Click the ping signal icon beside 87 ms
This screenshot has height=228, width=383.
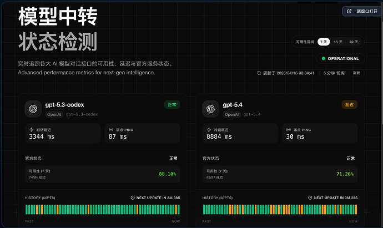(111, 130)
